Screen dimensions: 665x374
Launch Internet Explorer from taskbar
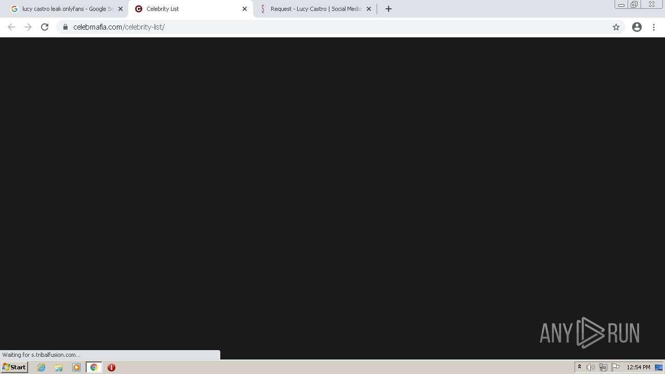[42, 367]
